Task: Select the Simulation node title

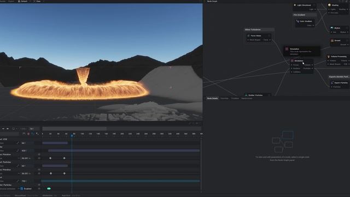Action: tap(299, 61)
